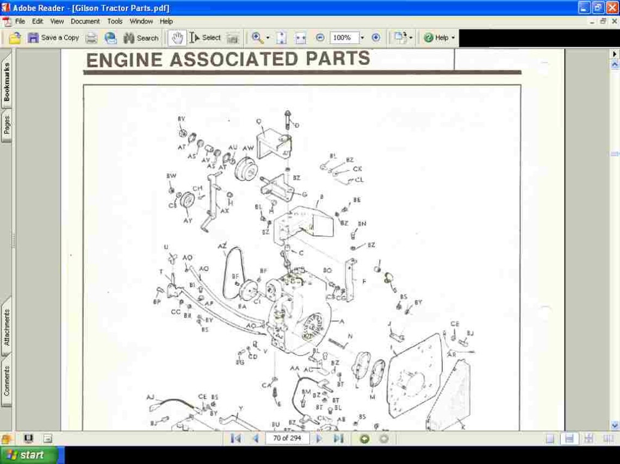
Task: Expand the Help button dropdown arrow
Action: coord(453,38)
